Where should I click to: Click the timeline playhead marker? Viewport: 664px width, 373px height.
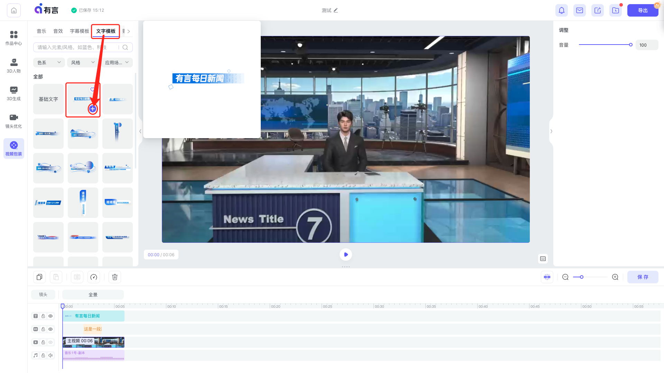[63, 306]
